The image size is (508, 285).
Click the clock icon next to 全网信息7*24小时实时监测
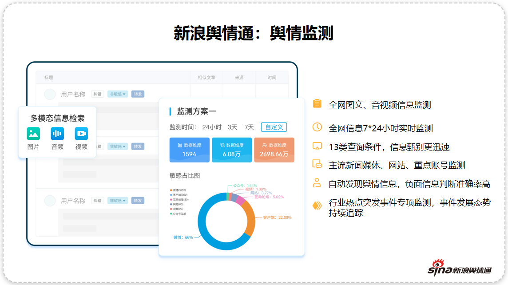[317, 127]
